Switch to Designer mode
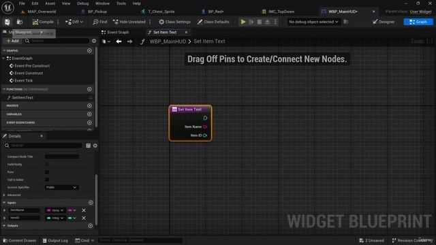 [x=384, y=22]
